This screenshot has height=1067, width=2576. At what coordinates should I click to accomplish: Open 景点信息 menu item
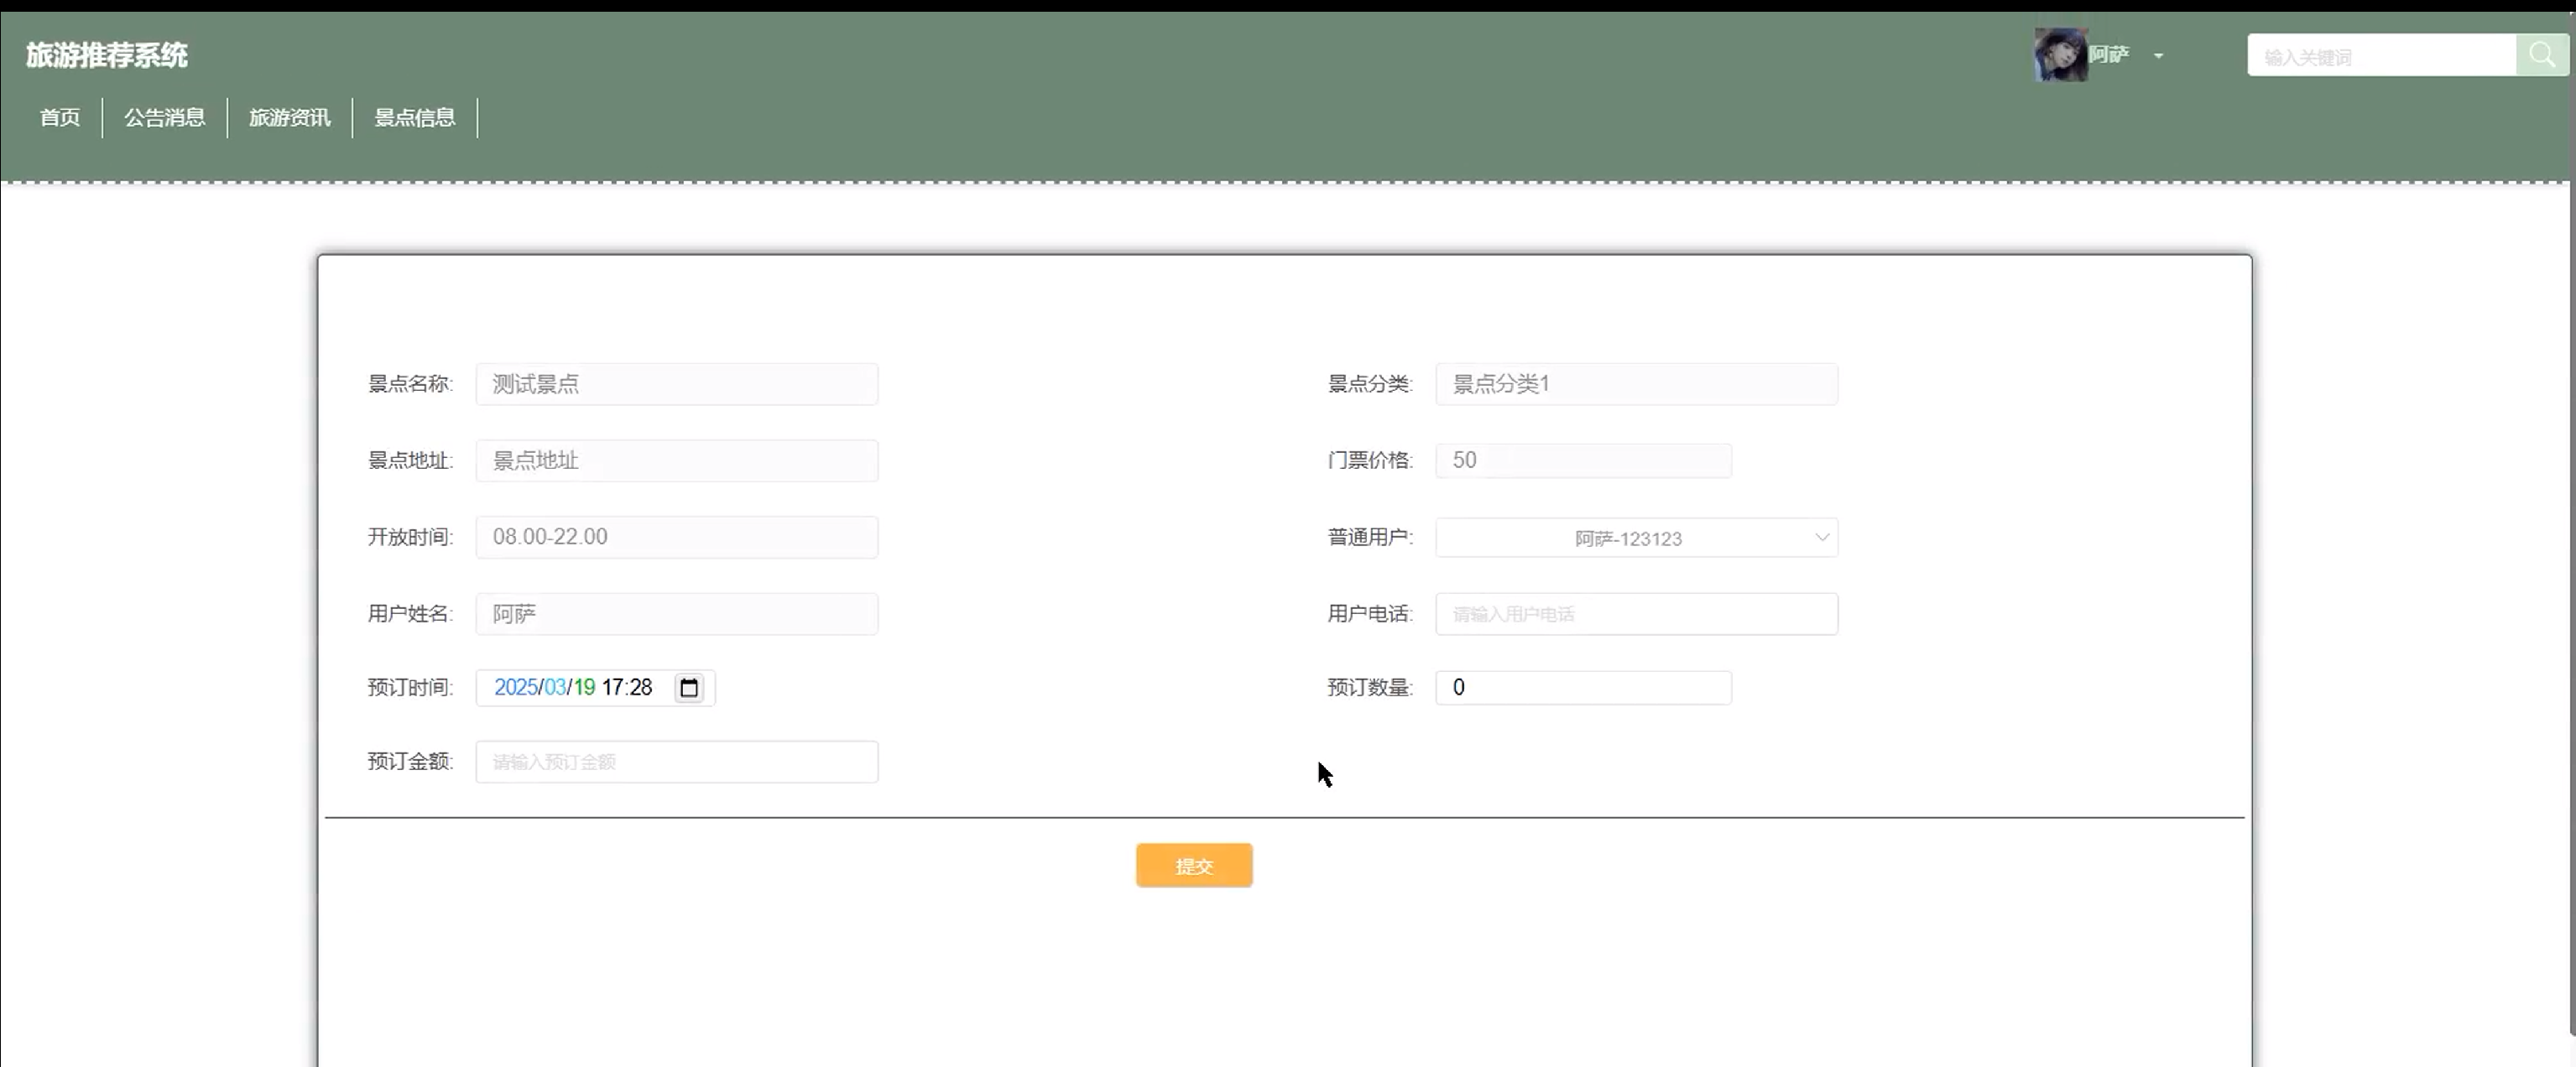(x=415, y=118)
